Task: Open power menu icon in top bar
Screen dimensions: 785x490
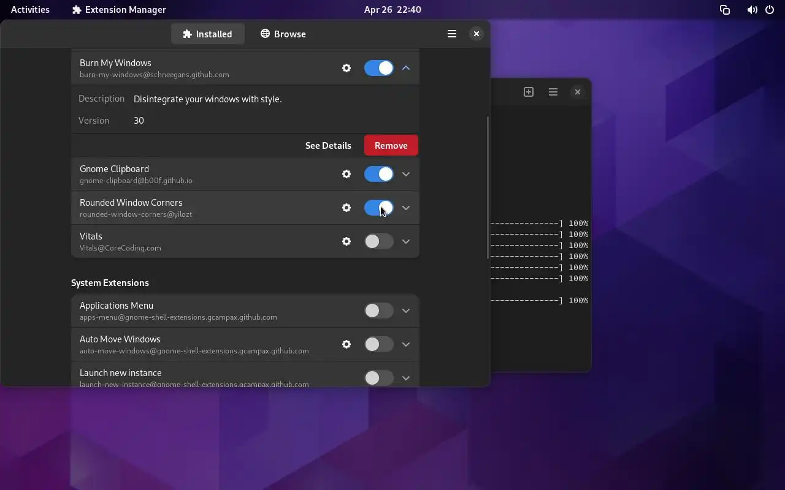Action: (770, 10)
